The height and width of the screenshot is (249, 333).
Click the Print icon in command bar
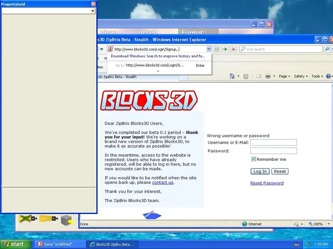pyautogui.click(x=268, y=76)
